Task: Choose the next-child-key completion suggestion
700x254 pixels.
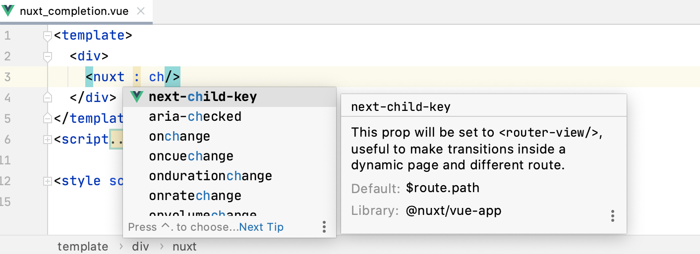Action: click(x=203, y=97)
